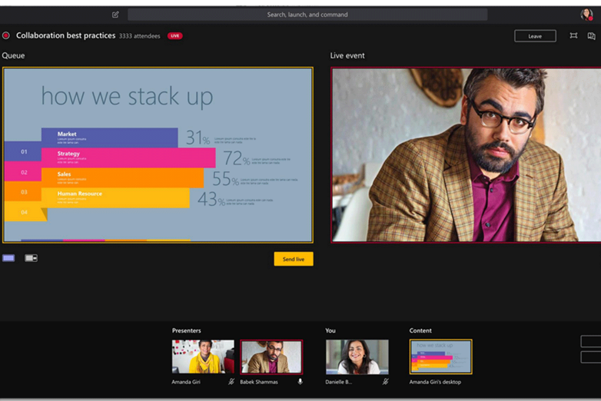Select Babek Shammas's video thumbnail

point(271,357)
